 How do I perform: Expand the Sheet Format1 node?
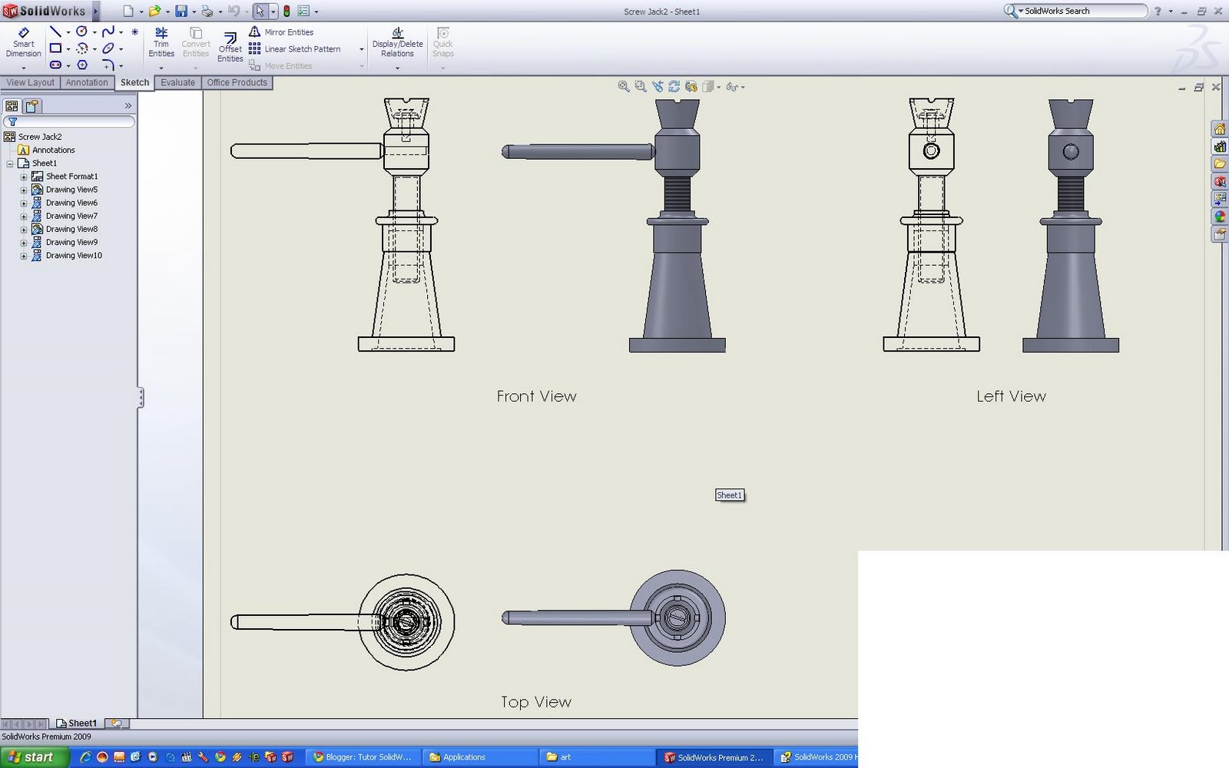(x=24, y=176)
